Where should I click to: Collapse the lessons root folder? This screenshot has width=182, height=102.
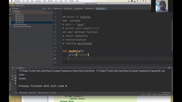click(13, 11)
